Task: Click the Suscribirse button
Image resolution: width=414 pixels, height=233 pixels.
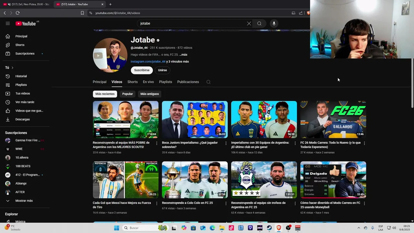Action: click(142, 70)
